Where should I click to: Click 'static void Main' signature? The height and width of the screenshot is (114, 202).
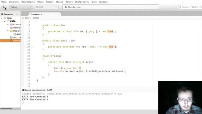[70, 62]
